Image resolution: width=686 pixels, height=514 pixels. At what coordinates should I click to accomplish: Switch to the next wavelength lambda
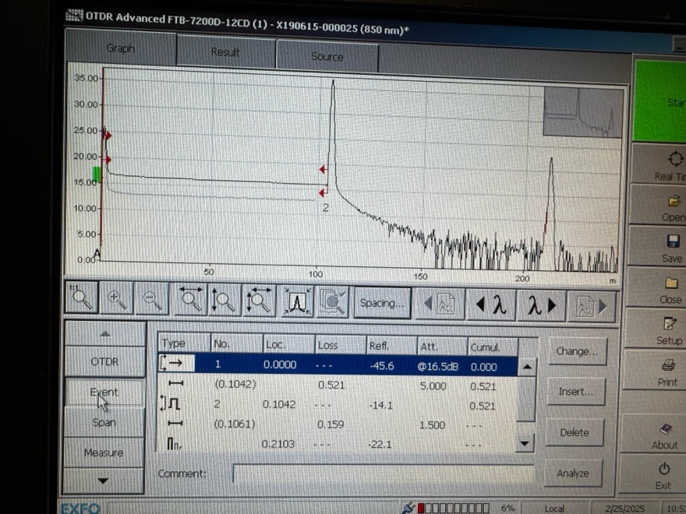[x=542, y=305]
